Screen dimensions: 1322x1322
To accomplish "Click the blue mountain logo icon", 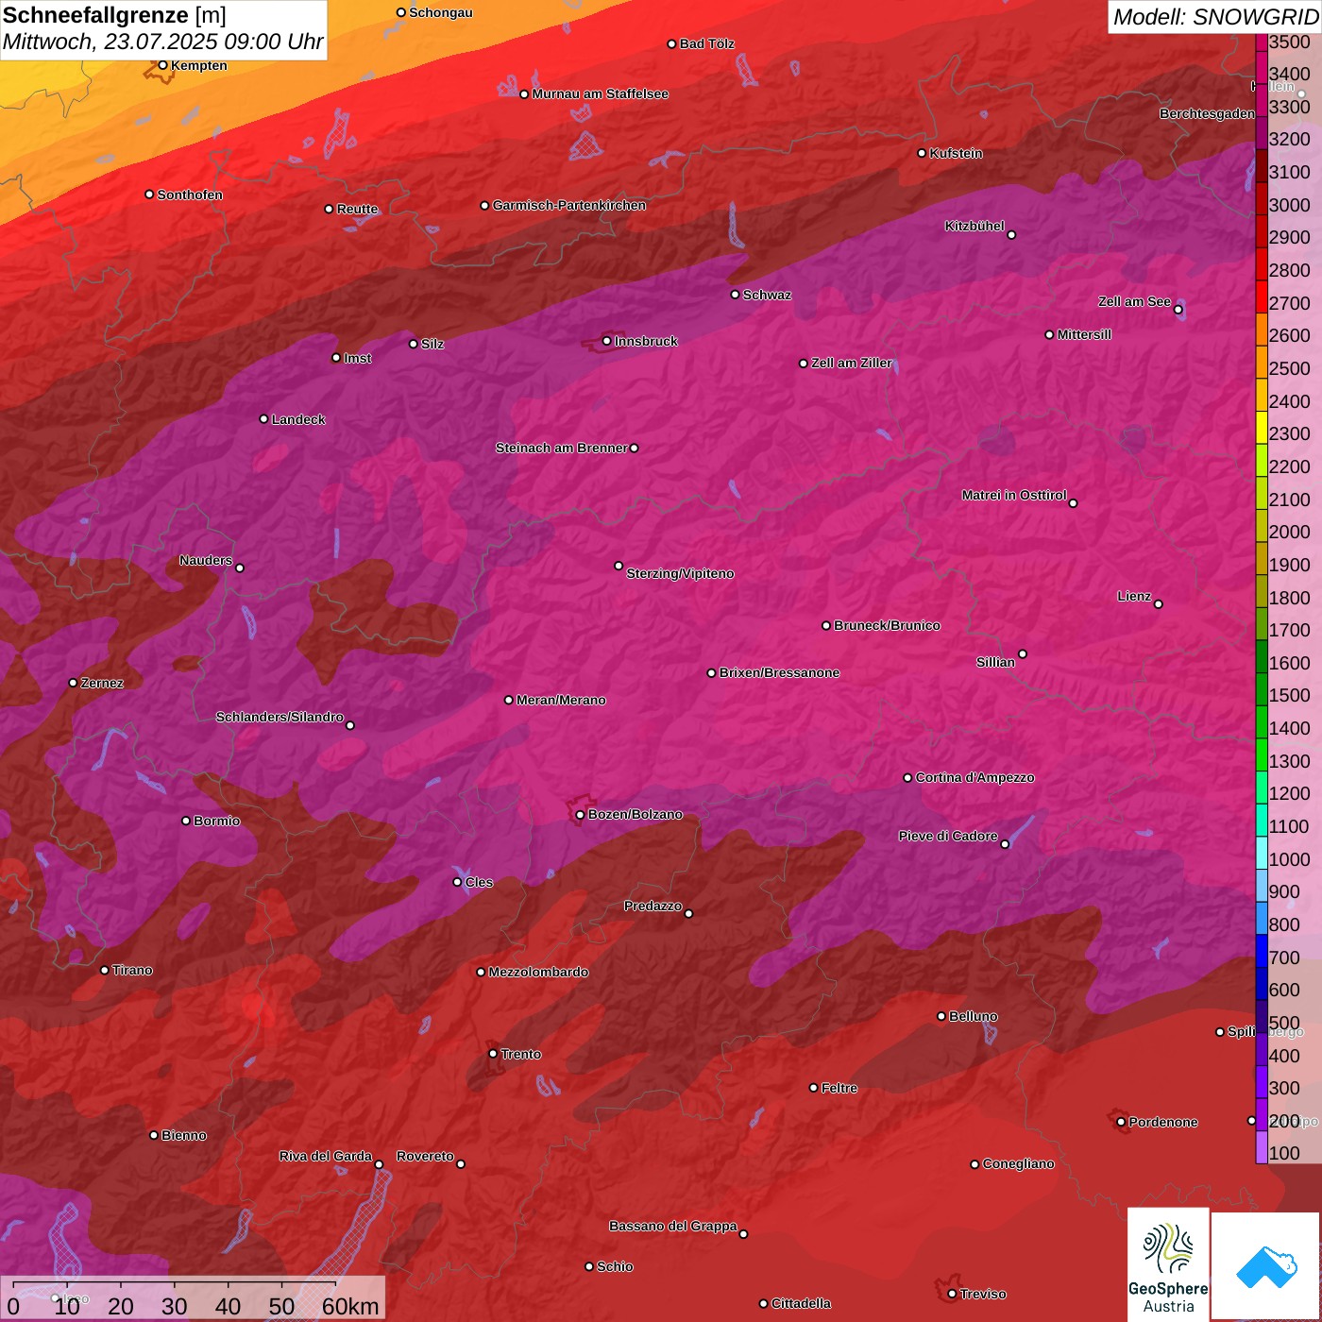I will [x=1265, y=1267].
